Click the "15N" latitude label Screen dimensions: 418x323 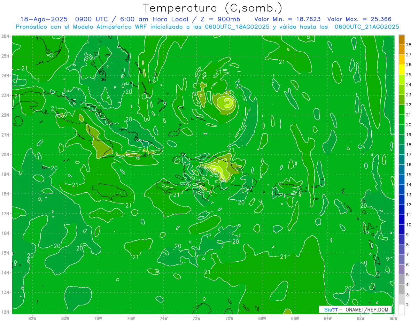point(5,253)
